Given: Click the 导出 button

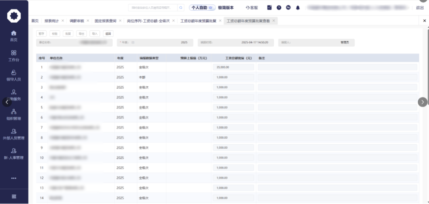Looking at the screenshot, I should click(81, 34).
